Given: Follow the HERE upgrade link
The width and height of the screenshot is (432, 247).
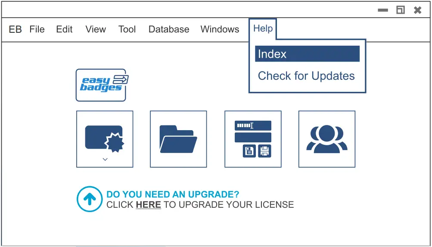Looking at the screenshot, I should point(148,205).
